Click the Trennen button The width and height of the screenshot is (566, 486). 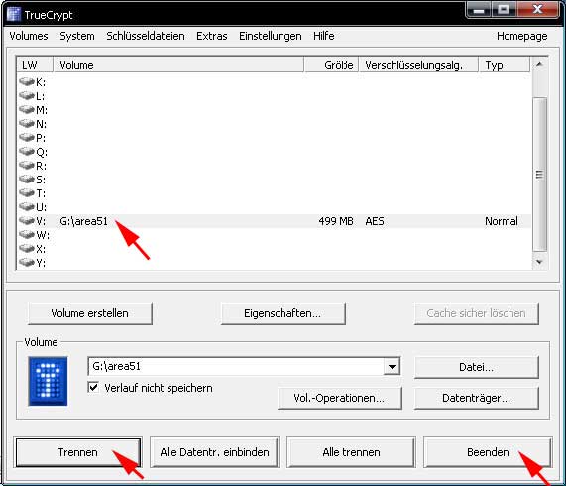click(x=78, y=452)
